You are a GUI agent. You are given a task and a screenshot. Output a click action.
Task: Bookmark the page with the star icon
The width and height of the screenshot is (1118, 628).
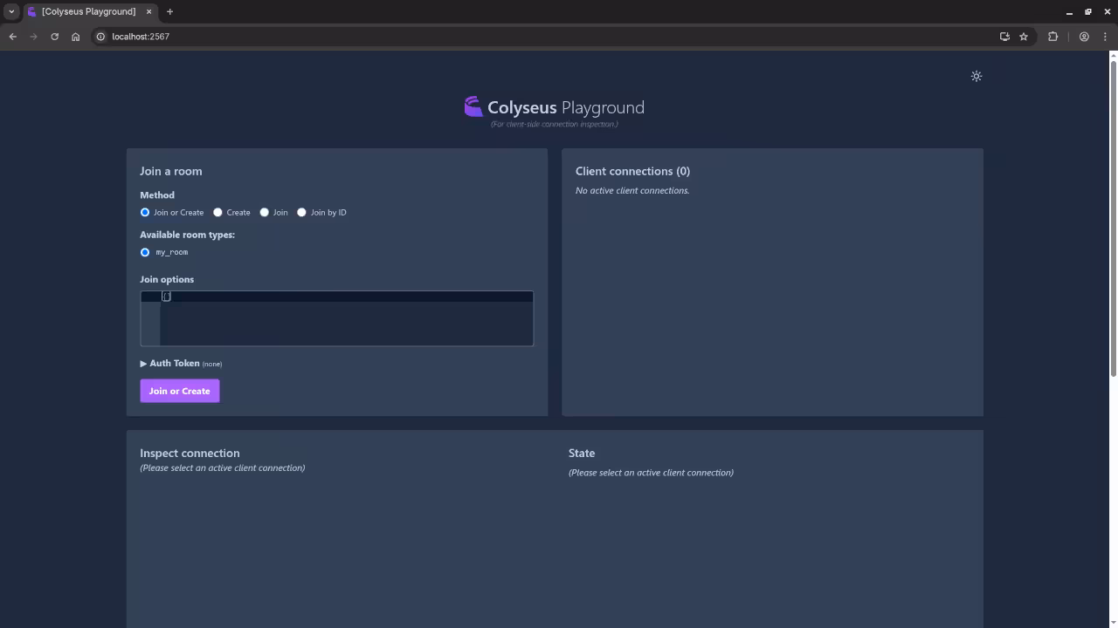tap(1023, 36)
